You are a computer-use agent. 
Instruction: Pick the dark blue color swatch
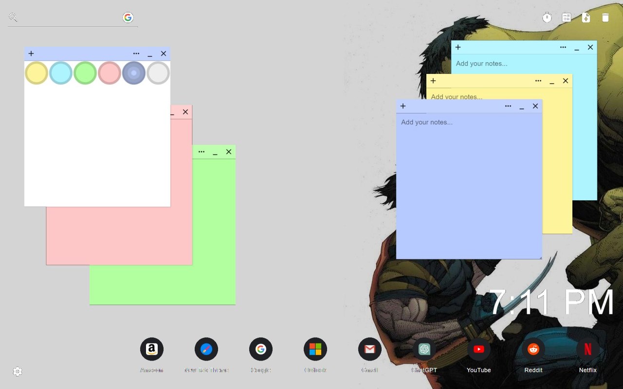(134, 73)
